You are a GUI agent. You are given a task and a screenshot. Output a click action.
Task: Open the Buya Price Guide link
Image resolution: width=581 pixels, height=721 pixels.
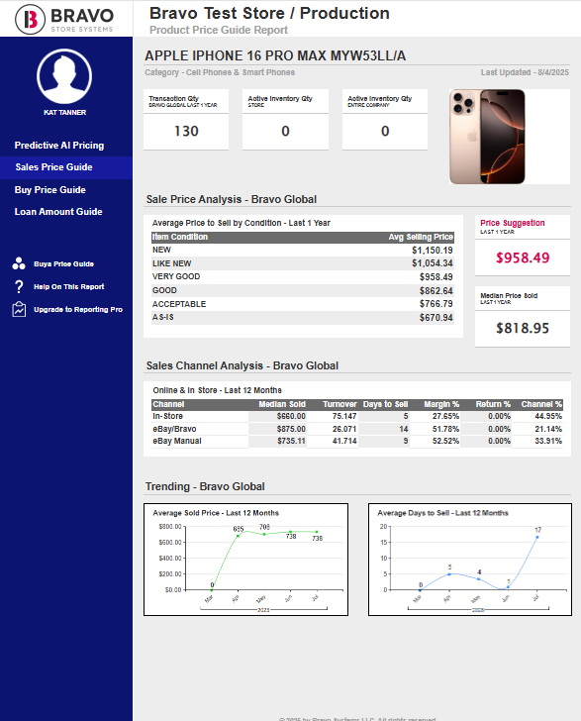coord(64,263)
